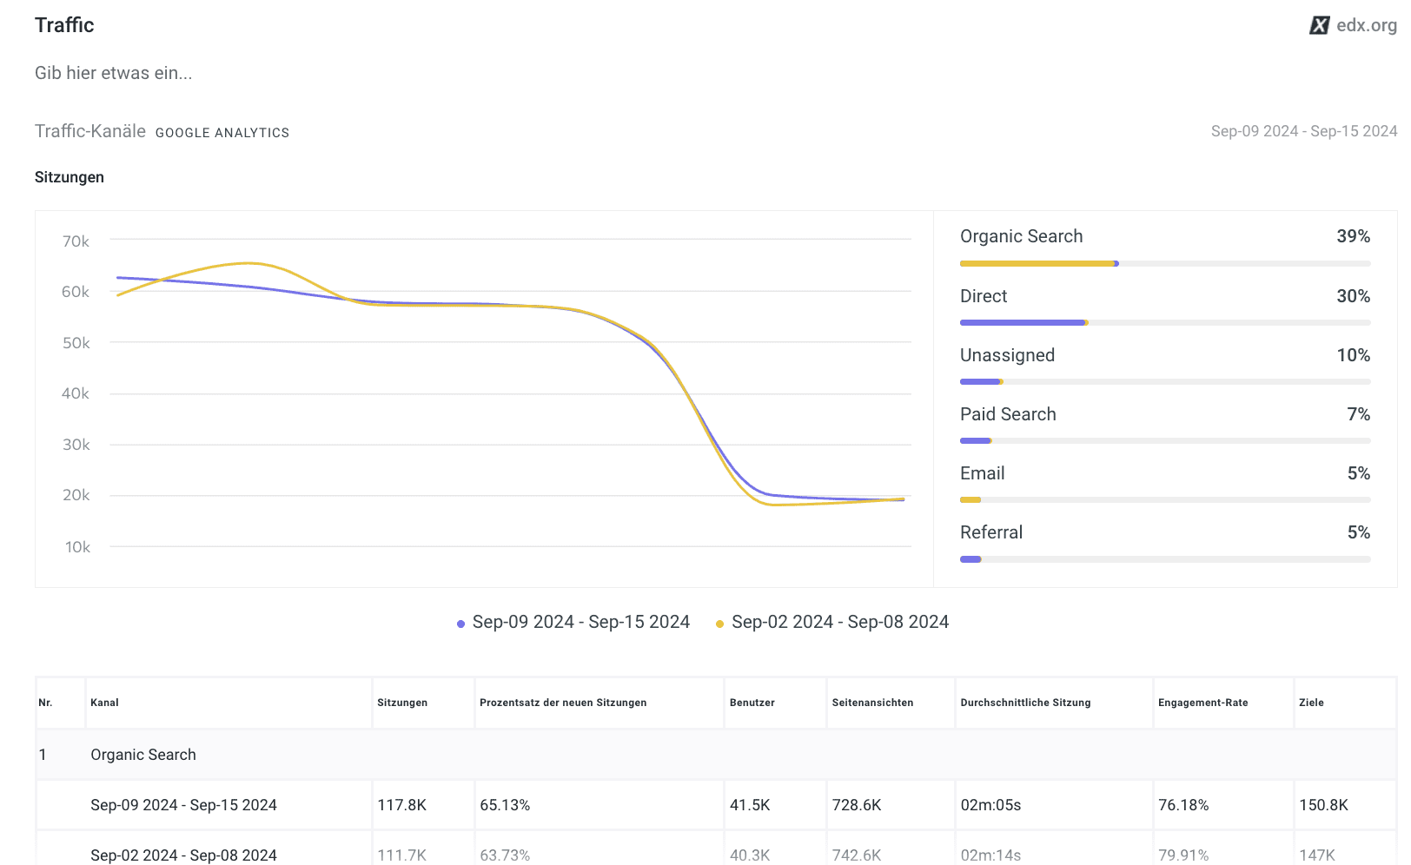Click the Organic Search row in the table
The height and width of the screenshot is (865, 1411).
pyautogui.click(x=716, y=755)
